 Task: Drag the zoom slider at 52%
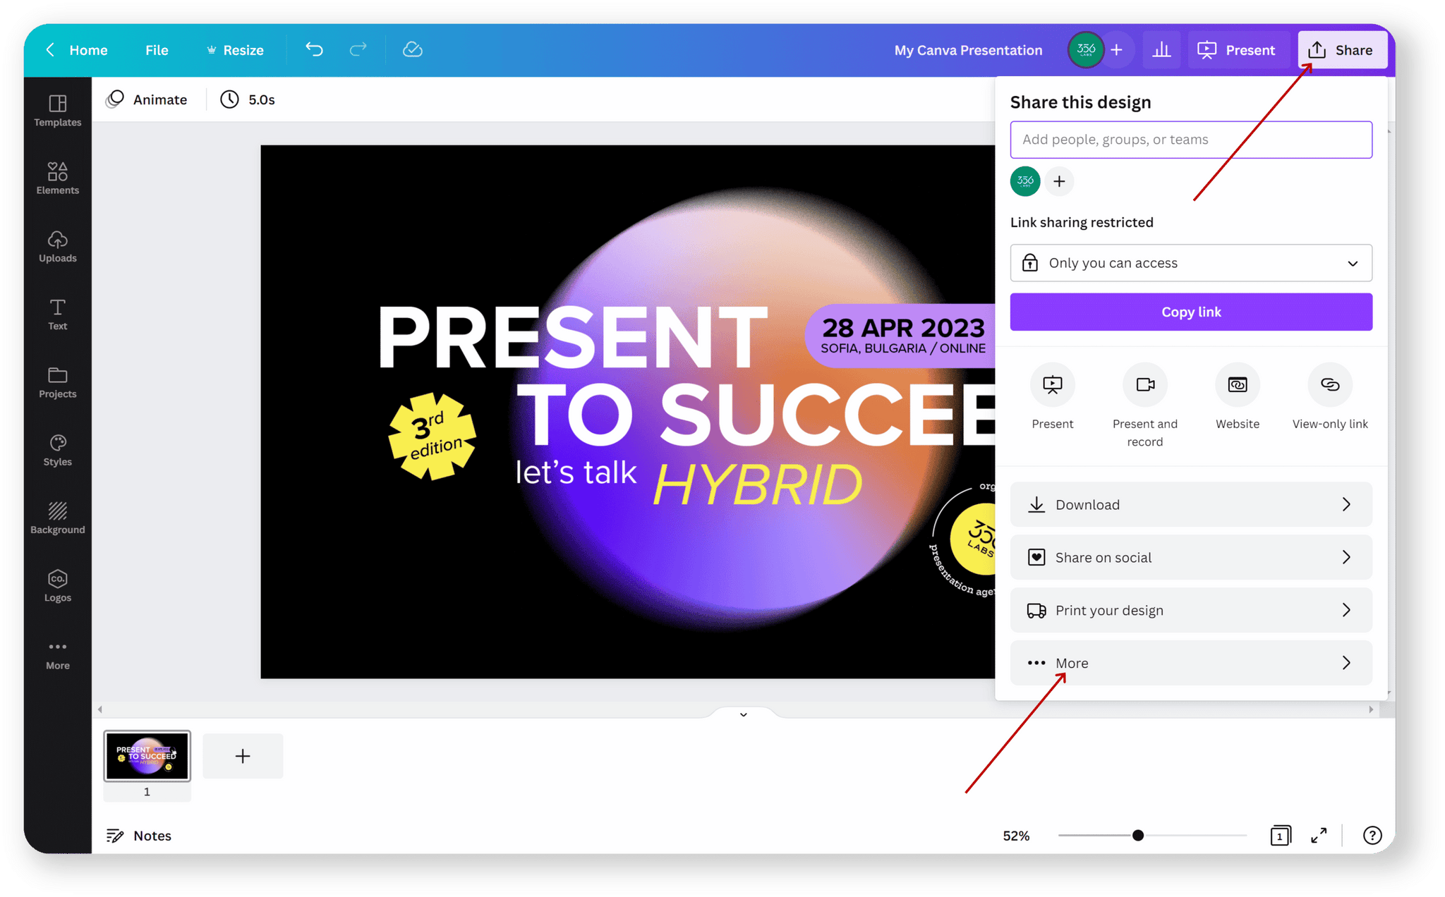click(x=1137, y=835)
